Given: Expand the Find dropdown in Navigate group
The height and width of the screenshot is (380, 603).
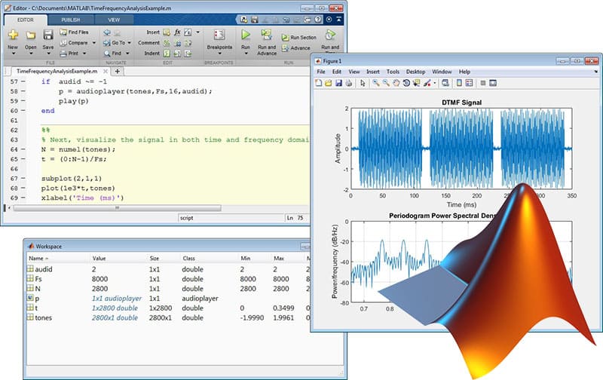Looking at the screenshot, I should 127,54.
